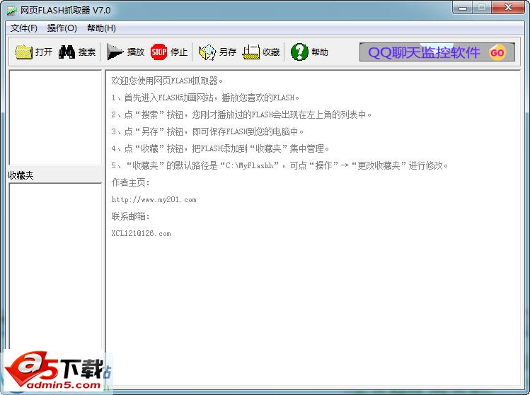530x395 pixels.
Task: Click the Play arrow icon
Action: [x=115, y=52]
